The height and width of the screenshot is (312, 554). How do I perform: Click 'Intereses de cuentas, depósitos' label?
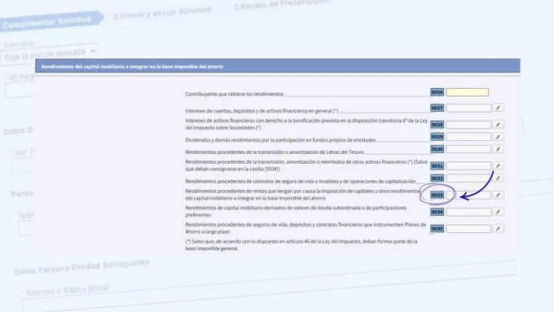click(x=262, y=111)
